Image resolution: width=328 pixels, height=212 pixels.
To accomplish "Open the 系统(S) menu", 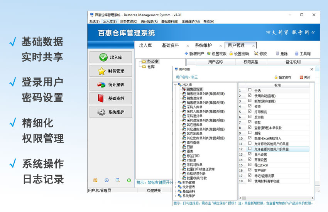I will [94, 22].
